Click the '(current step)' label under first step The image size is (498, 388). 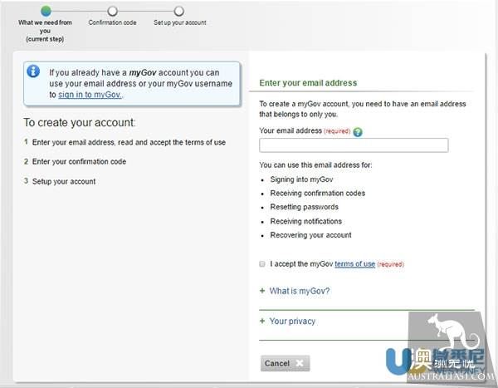[45, 39]
